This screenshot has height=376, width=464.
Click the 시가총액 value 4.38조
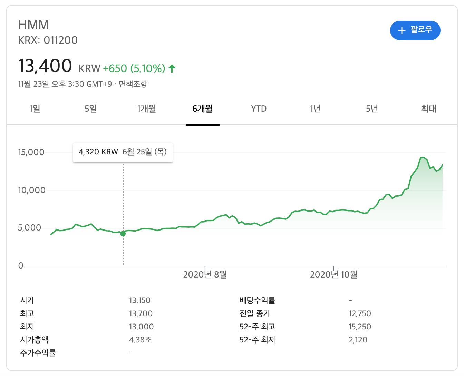pyautogui.click(x=141, y=340)
